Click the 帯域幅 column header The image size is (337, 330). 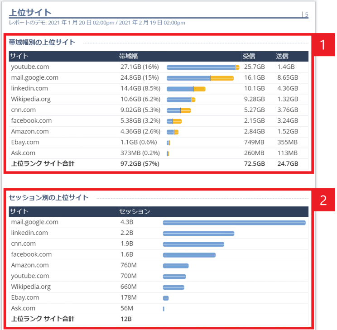pyautogui.click(x=128, y=56)
